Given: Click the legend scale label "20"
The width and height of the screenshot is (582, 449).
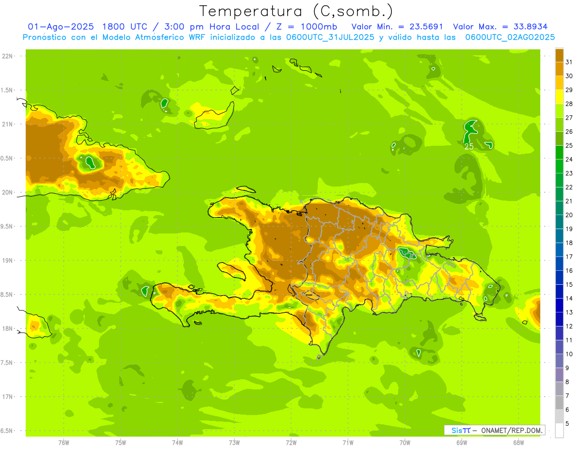Looking at the screenshot, I should (x=569, y=215).
